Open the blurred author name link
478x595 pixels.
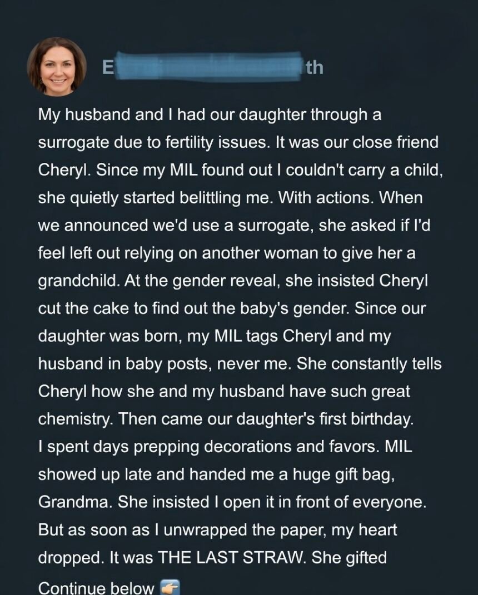tap(212, 68)
